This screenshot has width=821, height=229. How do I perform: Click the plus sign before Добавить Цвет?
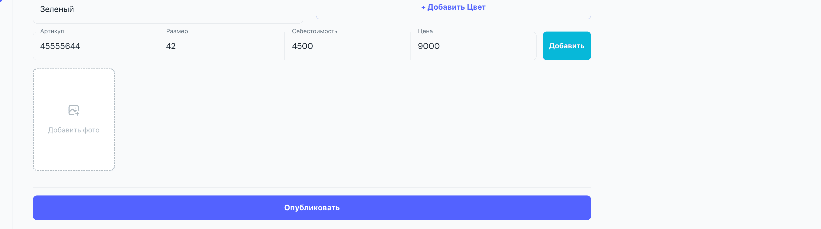[423, 7]
